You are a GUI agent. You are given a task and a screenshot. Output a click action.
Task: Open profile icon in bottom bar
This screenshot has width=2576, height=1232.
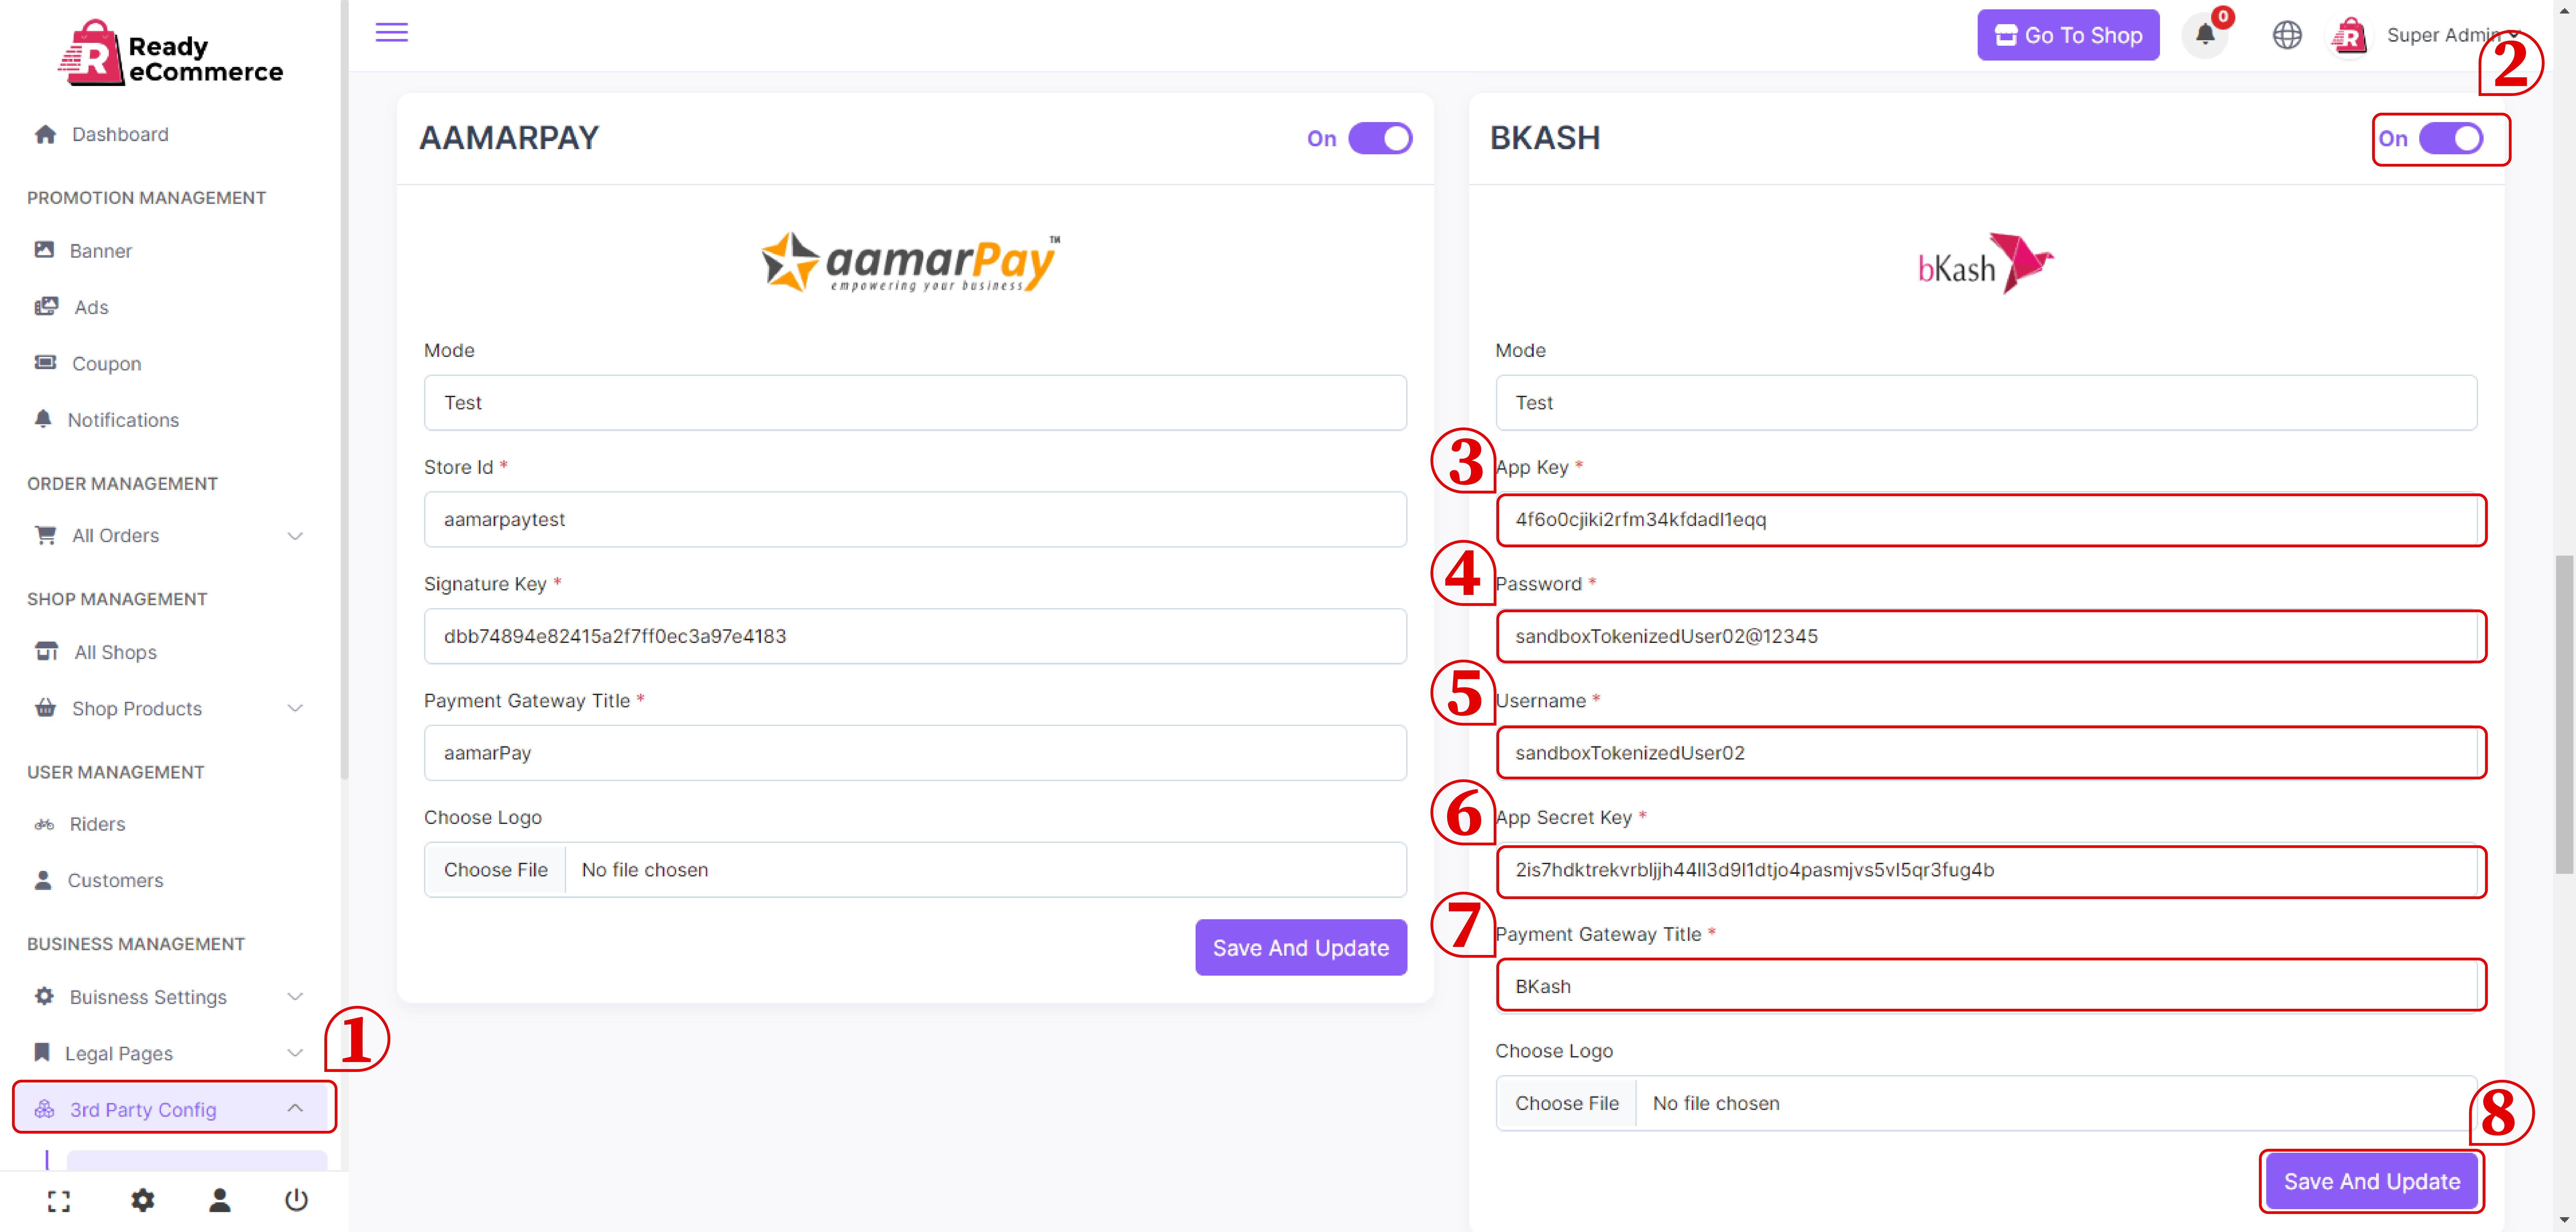point(220,1200)
